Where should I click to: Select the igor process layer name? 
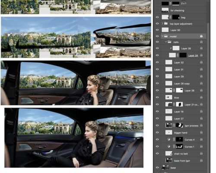(191, 126)
